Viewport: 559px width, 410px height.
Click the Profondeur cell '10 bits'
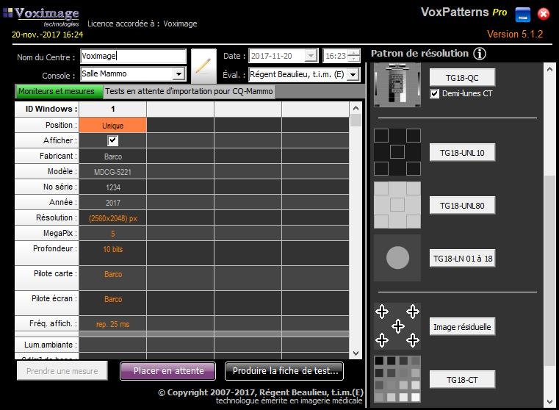(x=112, y=253)
